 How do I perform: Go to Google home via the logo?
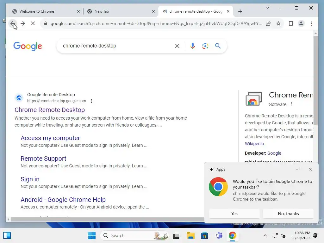(28, 46)
